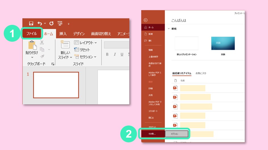
Task: Click the Save floppy disk icon
Action: click(x=31, y=23)
